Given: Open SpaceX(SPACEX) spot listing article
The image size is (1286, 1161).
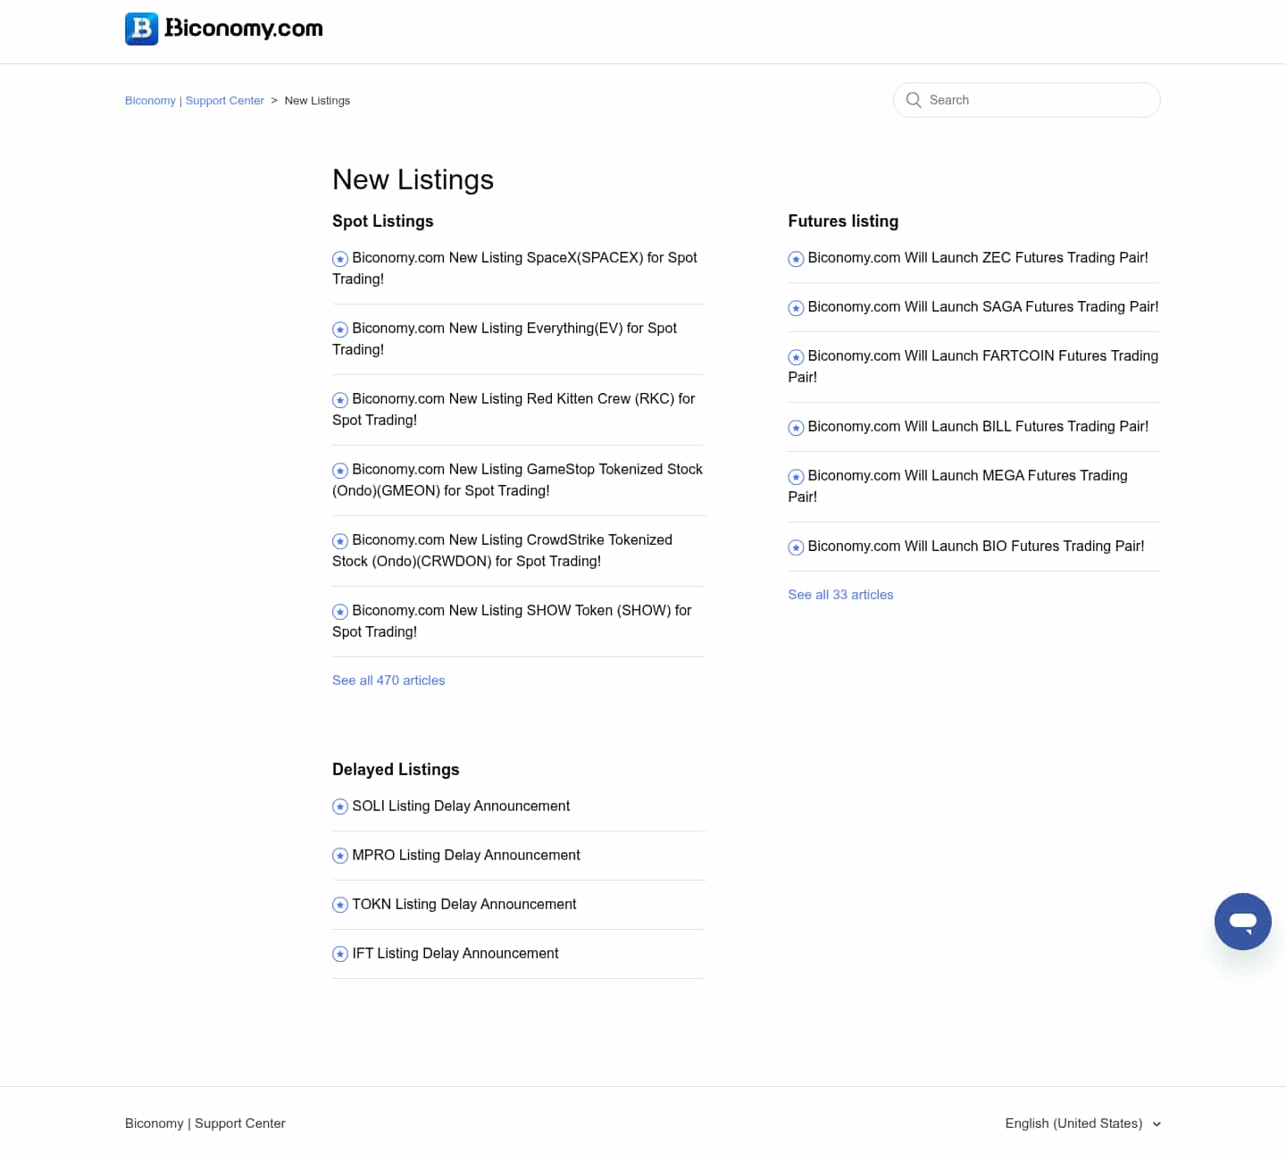Looking at the screenshot, I should [x=515, y=268].
